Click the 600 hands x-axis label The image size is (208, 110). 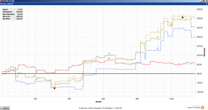coord(103,99)
